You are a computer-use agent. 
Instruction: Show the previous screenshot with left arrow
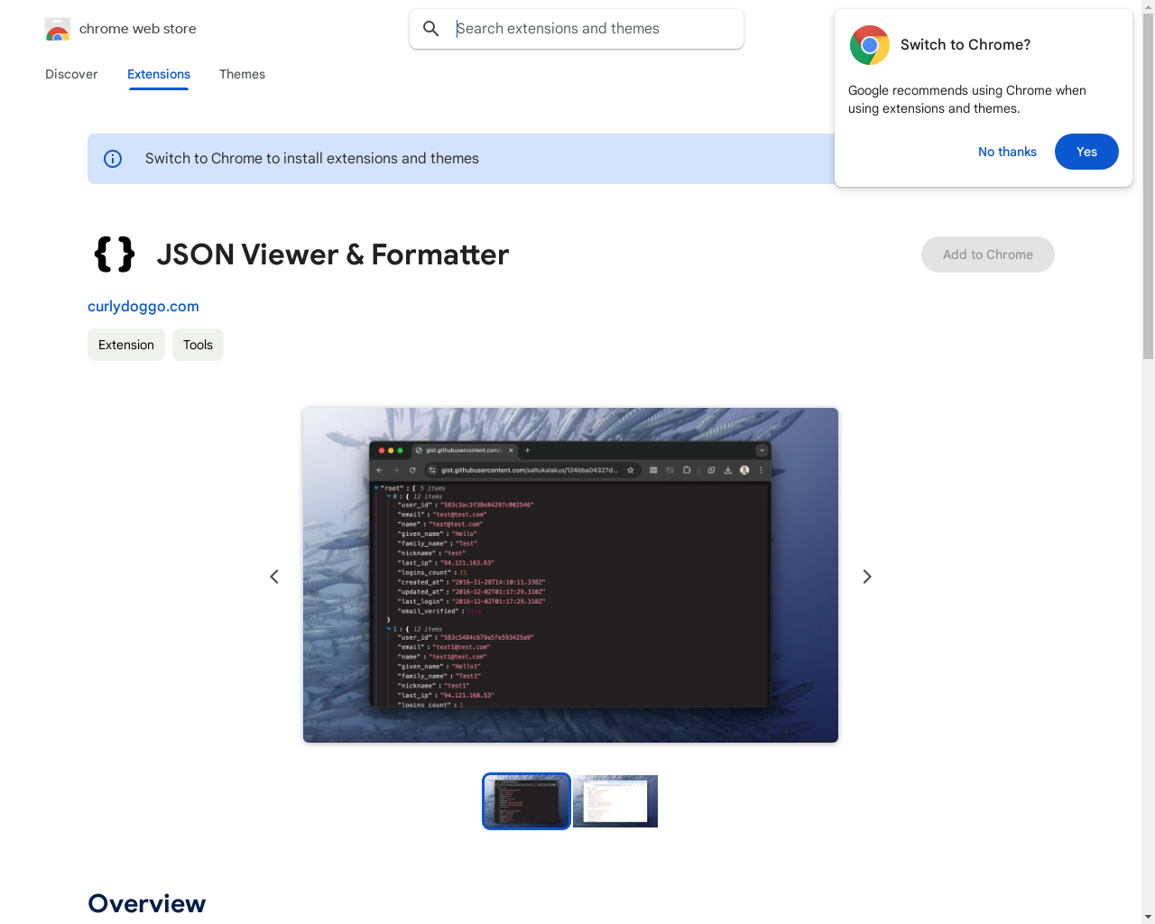click(274, 577)
